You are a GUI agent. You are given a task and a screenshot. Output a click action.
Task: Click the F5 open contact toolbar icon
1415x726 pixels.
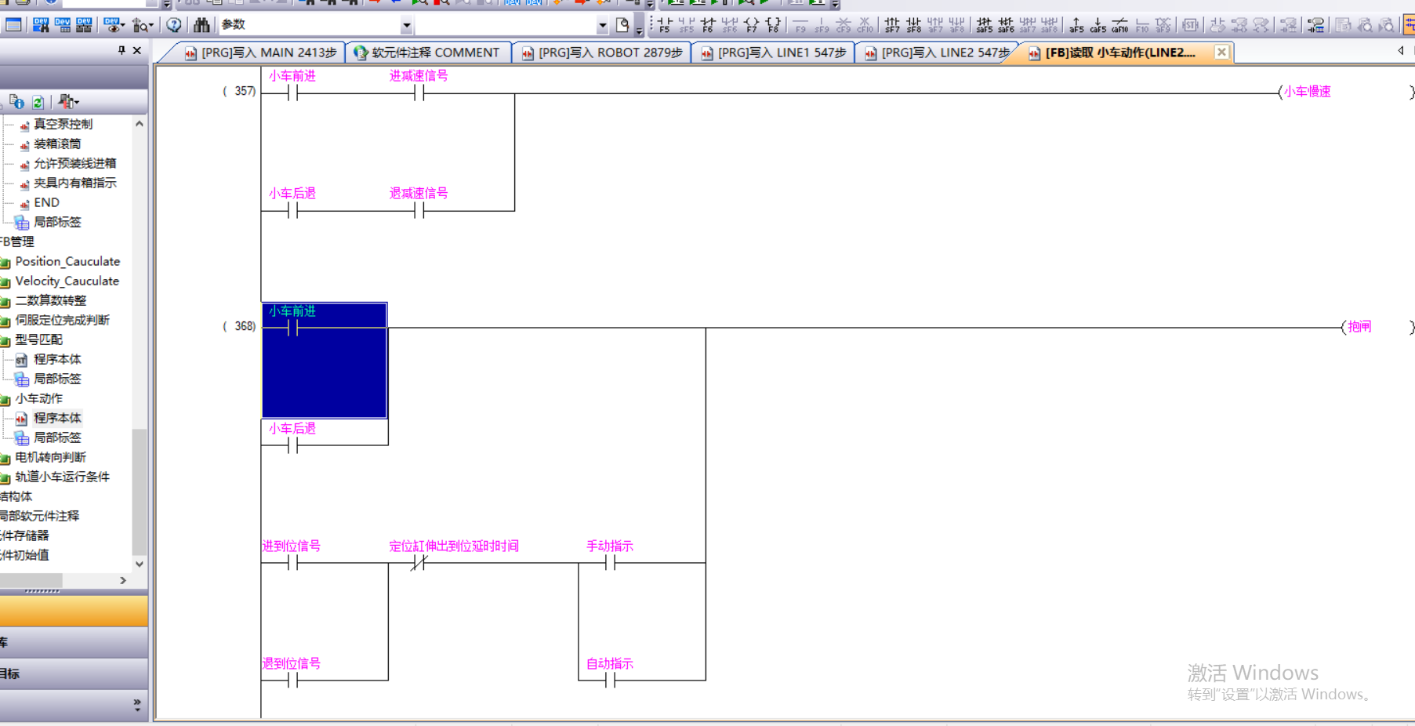tap(664, 25)
